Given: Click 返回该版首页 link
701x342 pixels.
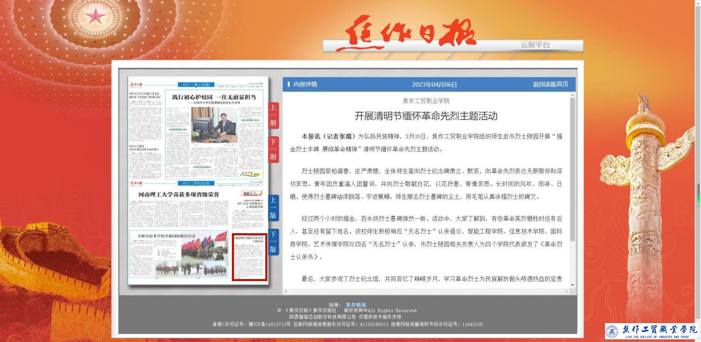Looking at the screenshot, I should pos(551,85).
